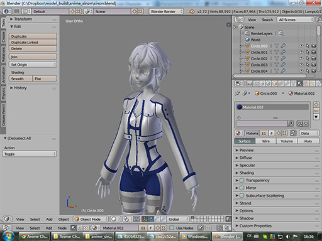
Task: Open the Node menu in node editor
Action: click(62, 228)
